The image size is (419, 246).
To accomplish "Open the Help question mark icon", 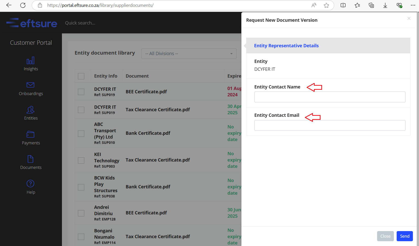I will pyautogui.click(x=30, y=184).
